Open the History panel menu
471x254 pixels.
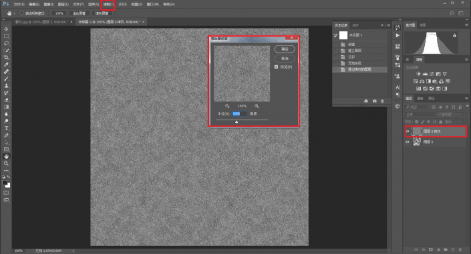pos(388,25)
